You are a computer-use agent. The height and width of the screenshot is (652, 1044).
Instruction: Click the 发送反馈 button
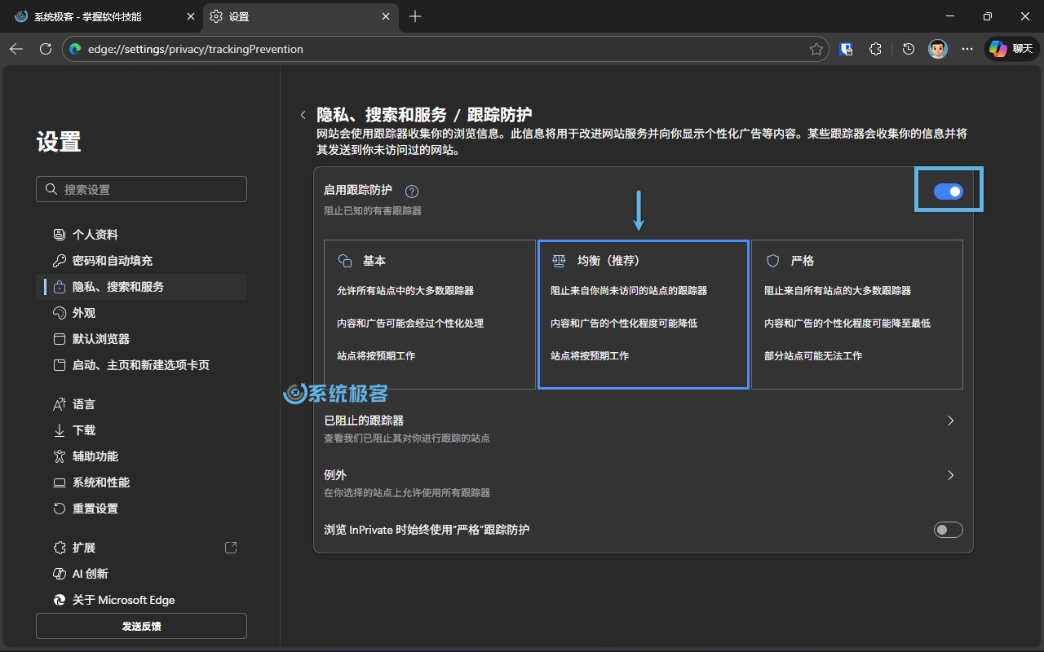141,626
